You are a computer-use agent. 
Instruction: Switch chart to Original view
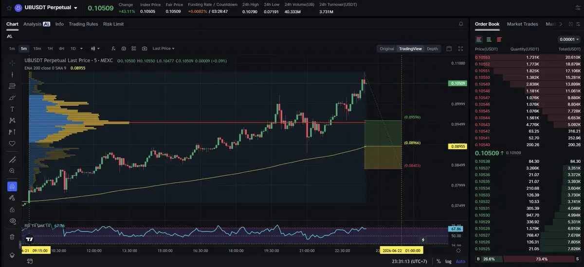coord(387,49)
